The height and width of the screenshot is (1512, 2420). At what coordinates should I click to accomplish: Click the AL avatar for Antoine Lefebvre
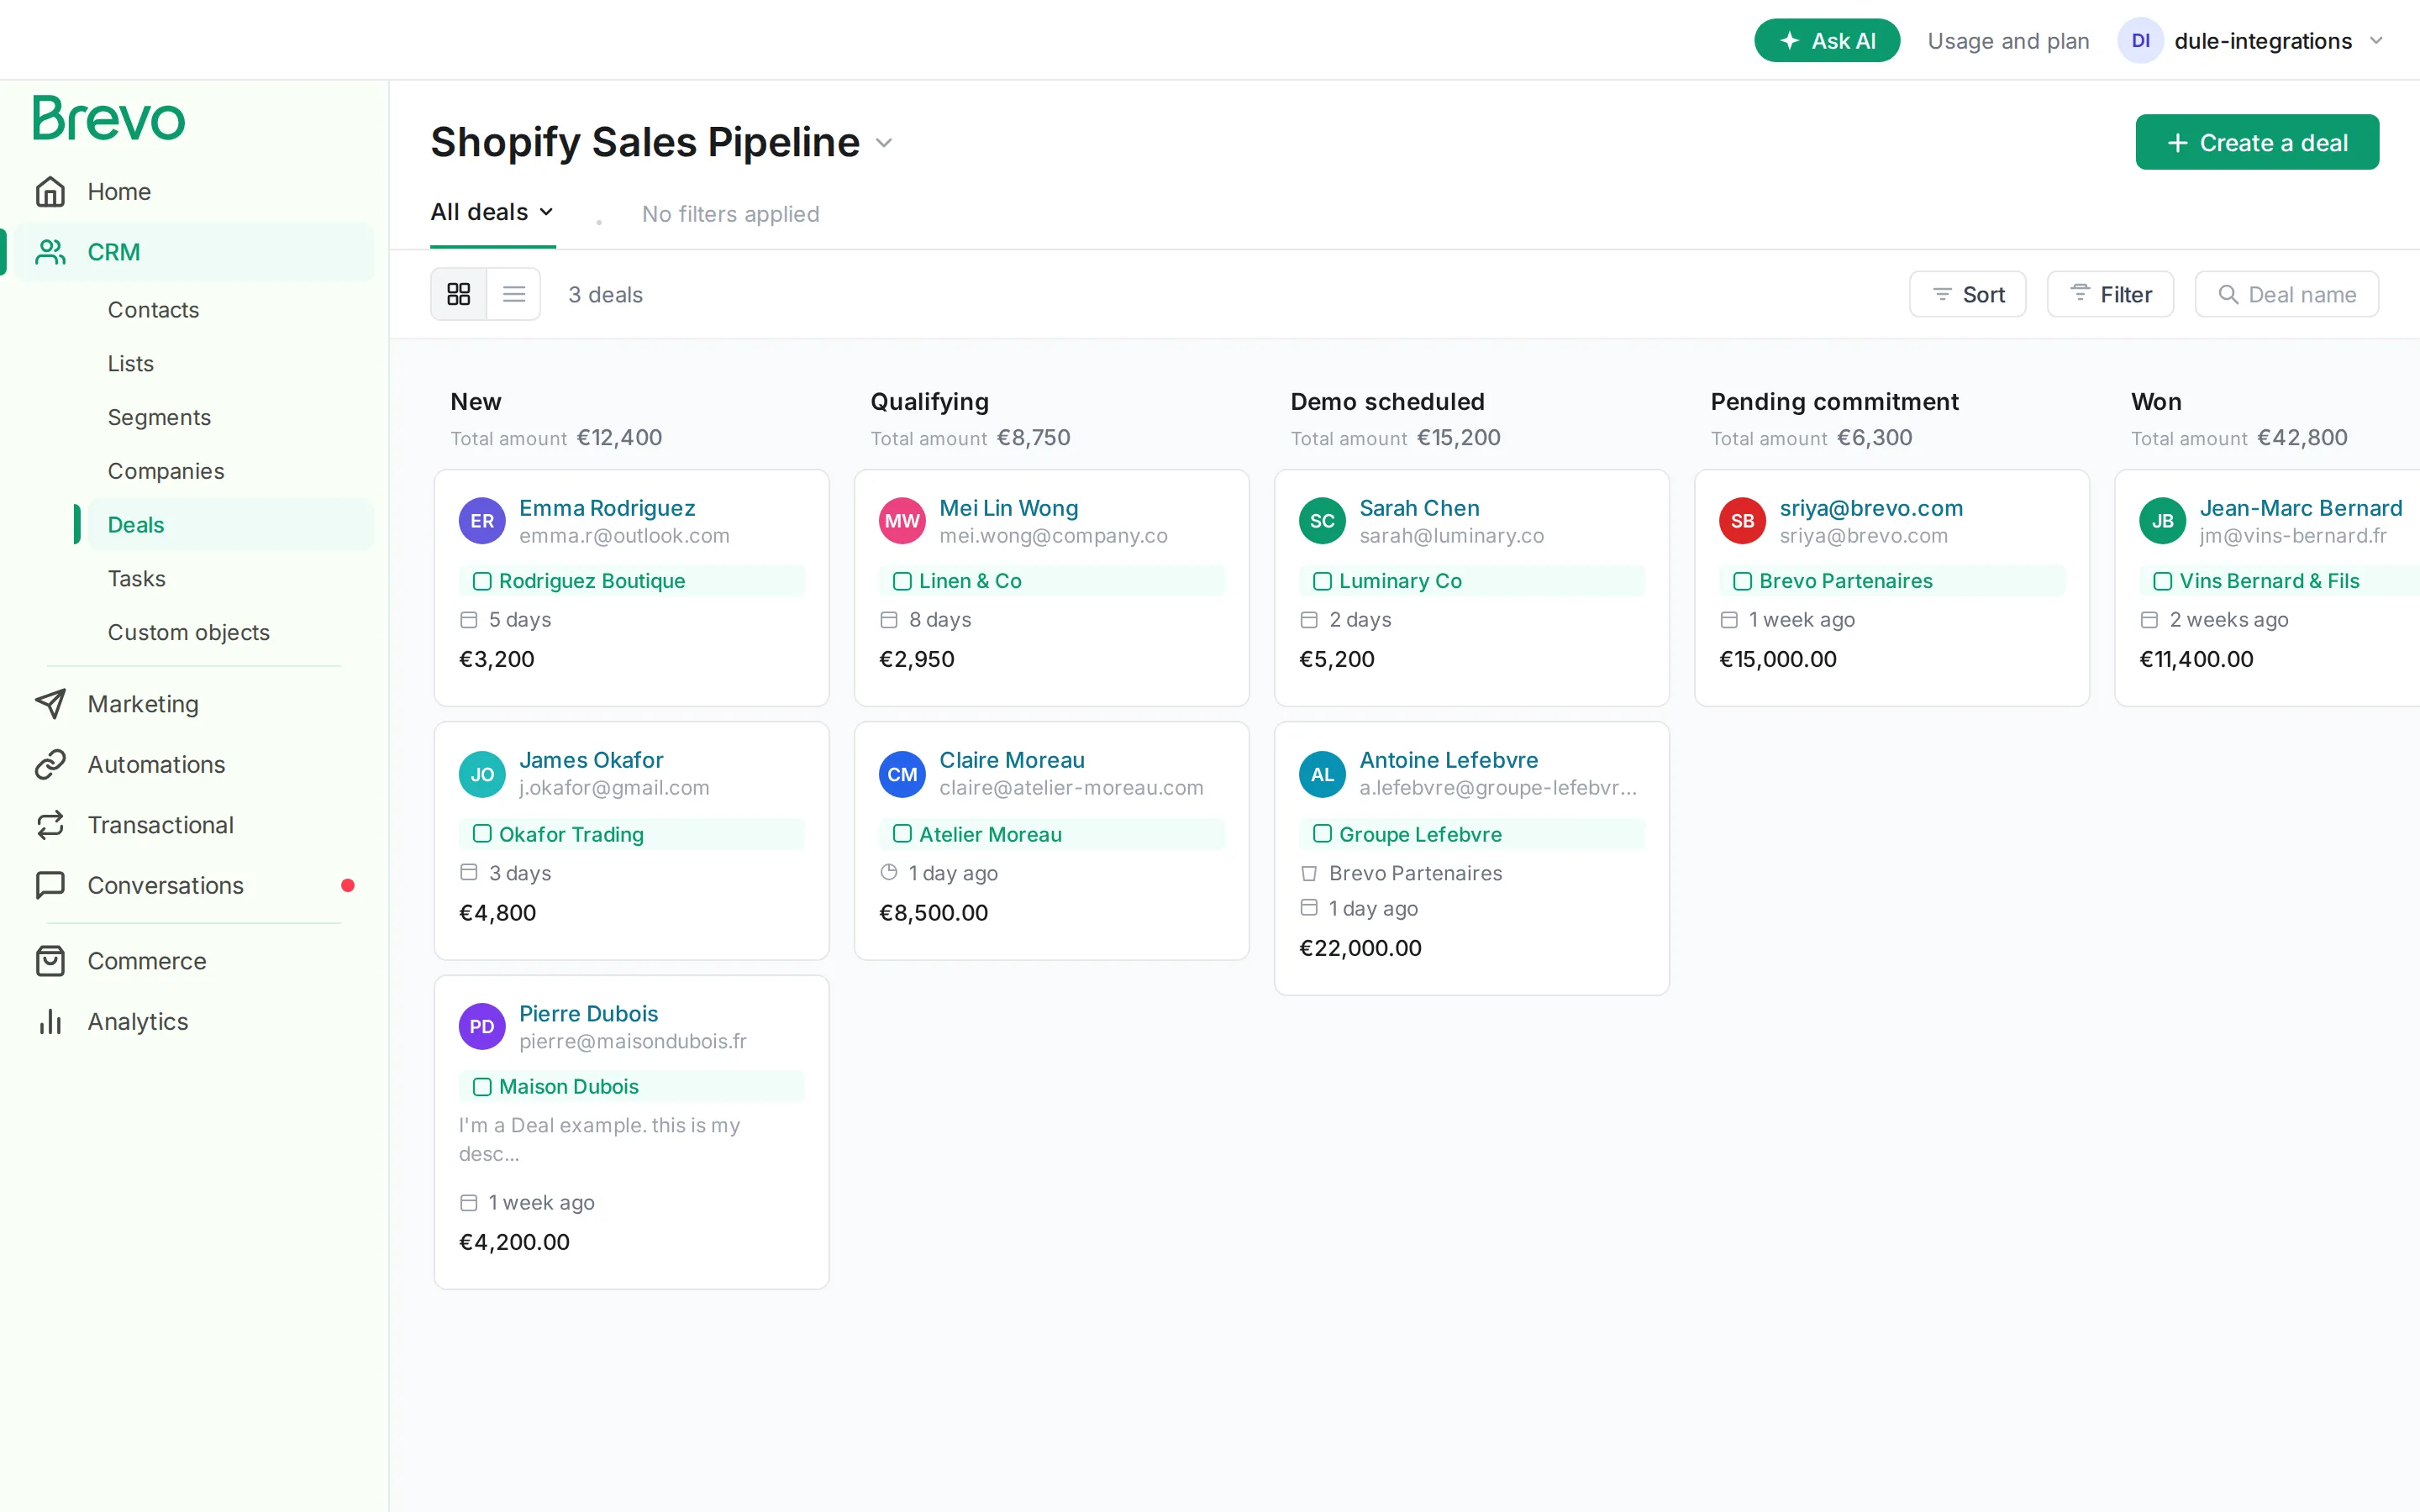pyautogui.click(x=1322, y=774)
